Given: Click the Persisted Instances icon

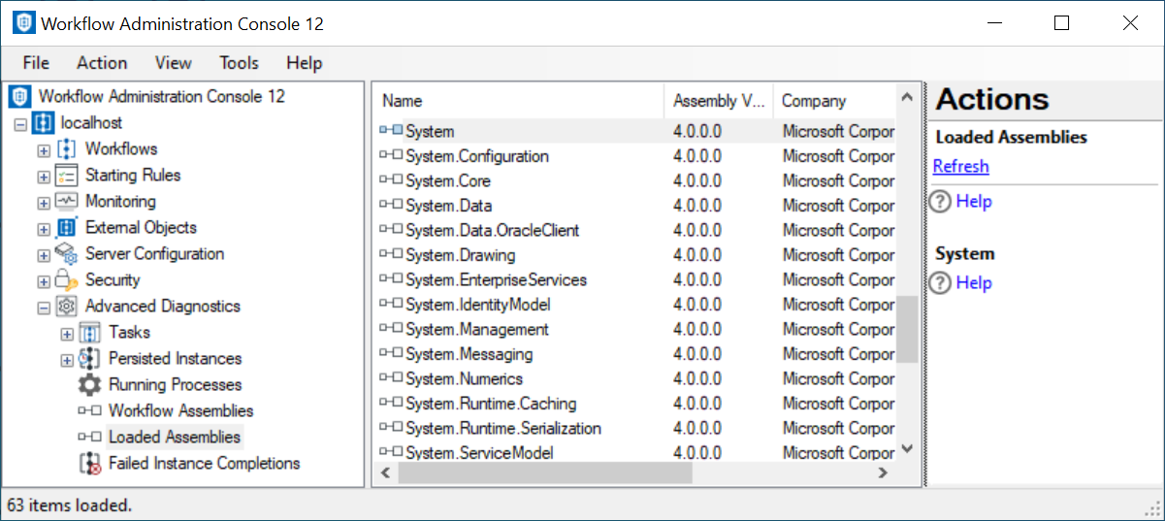Looking at the screenshot, I should (x=89, y=359).
